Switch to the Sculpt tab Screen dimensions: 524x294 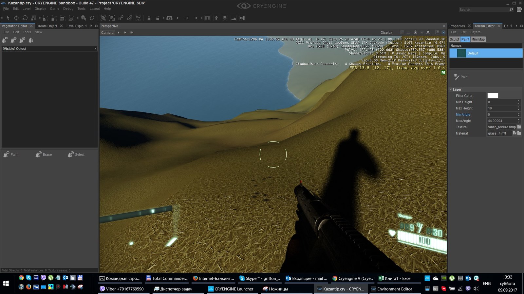click(454, 39)
